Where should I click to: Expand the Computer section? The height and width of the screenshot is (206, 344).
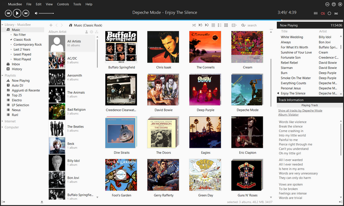[2, 127]
